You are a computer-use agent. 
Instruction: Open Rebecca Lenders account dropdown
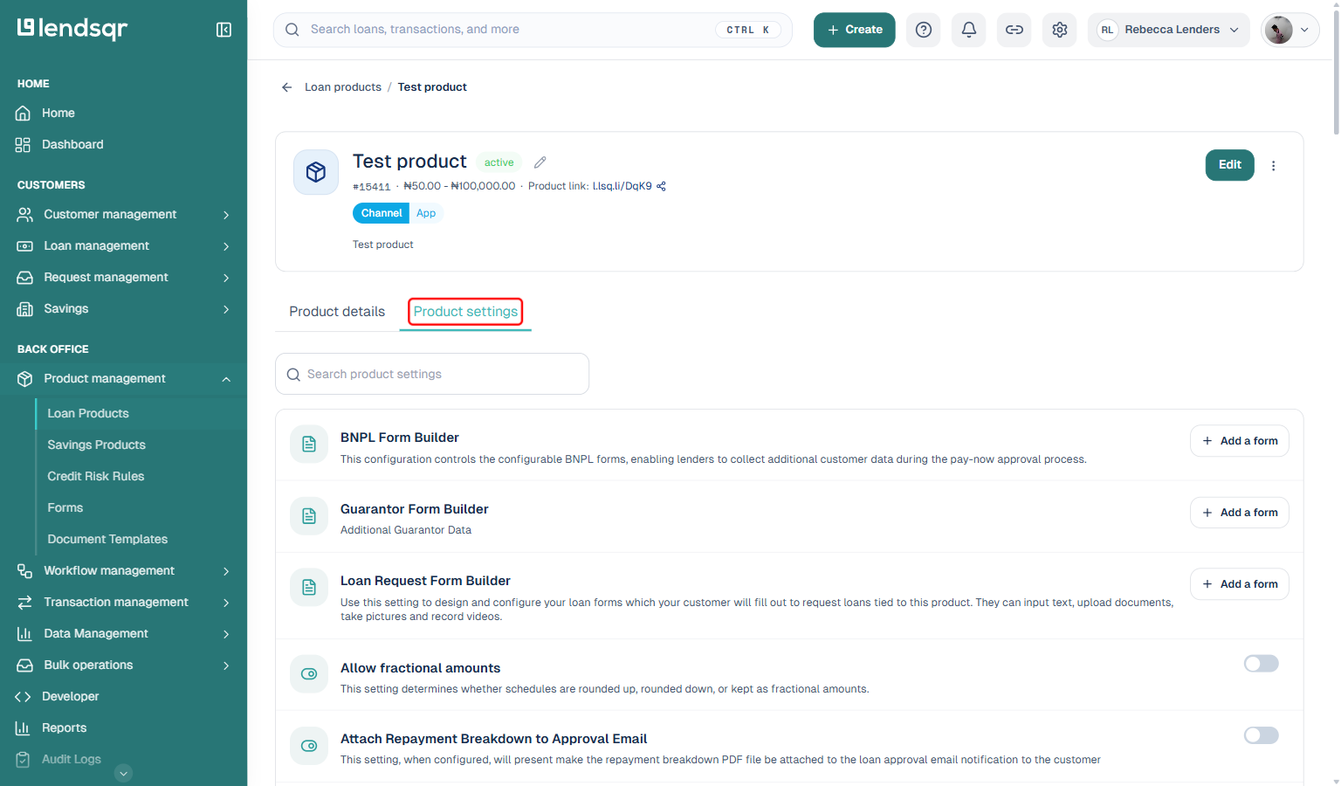pos(1168,30)
